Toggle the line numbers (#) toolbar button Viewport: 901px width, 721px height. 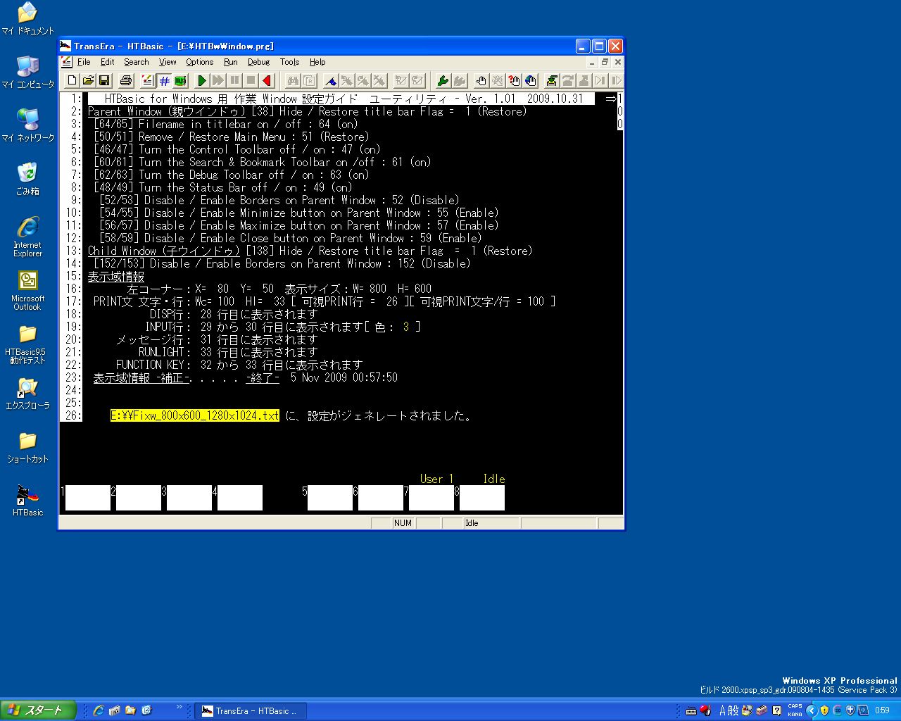164,81
